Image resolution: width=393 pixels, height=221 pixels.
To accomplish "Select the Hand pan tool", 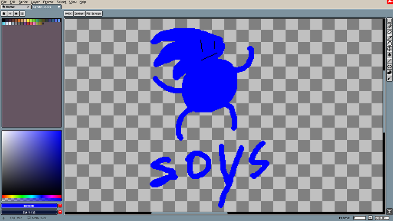I will [x=390, y=44].
